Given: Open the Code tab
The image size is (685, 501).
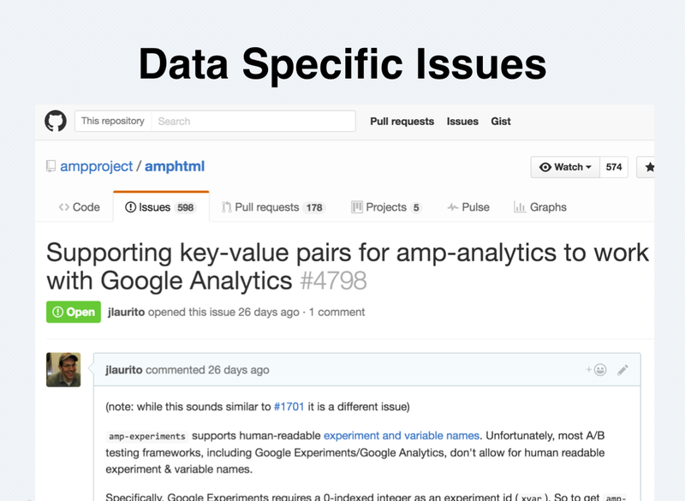Looking at the screenshot, I should coord(80,207).
